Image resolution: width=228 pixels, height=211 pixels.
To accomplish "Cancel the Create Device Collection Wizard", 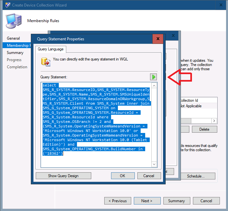I will point(206,201).
